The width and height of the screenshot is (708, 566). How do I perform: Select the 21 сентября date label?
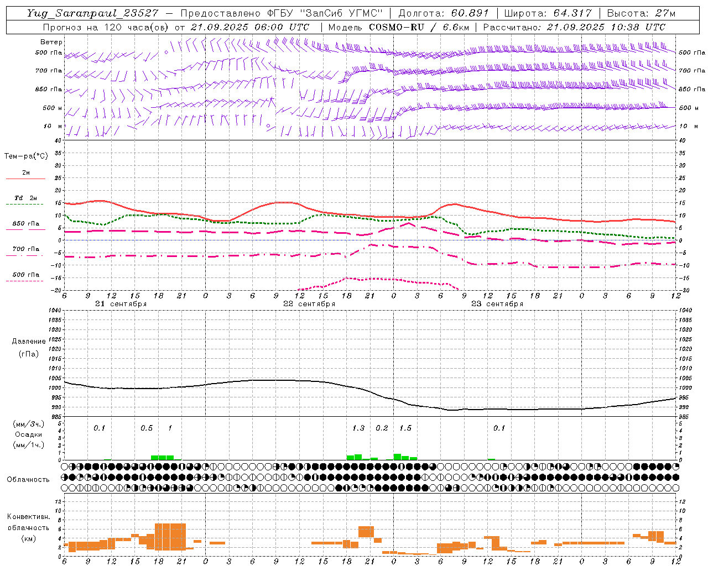[x=121, y=304]
